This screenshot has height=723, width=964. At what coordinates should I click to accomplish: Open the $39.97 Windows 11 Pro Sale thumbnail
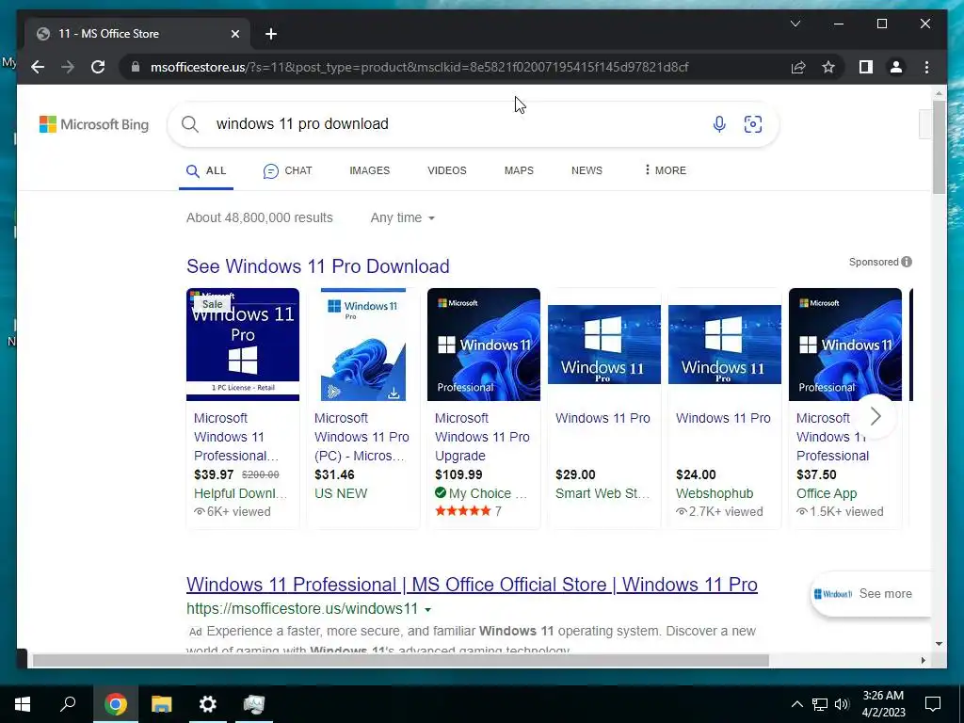coord(243,345)
